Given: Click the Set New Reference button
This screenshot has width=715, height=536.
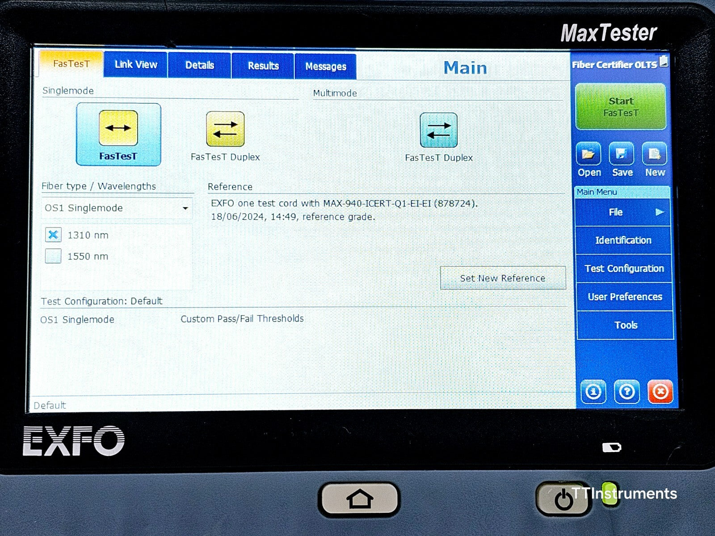Looking at the screenshot, I should tap(502, 278).
